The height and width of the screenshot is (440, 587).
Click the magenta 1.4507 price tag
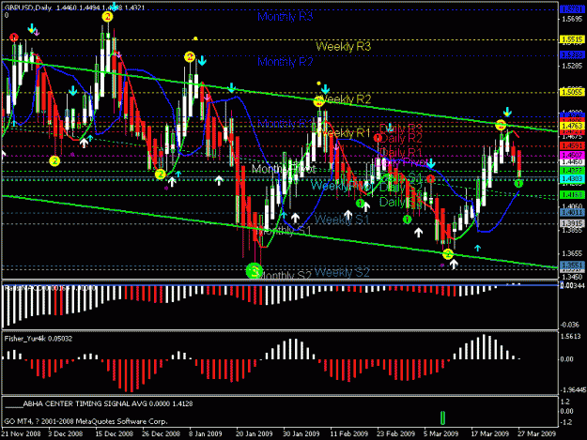572,155
